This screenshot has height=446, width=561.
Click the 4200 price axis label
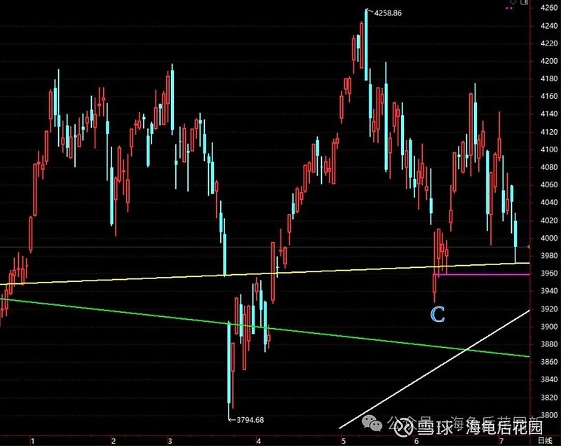tap(549, 61)
